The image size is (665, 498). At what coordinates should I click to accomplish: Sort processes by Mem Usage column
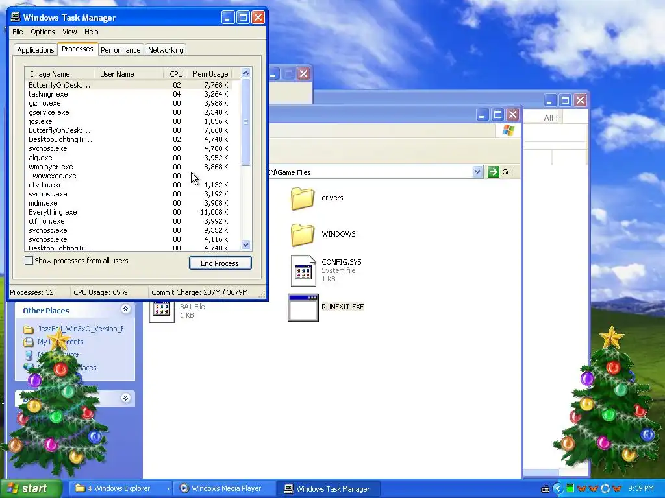pos(210,74)
